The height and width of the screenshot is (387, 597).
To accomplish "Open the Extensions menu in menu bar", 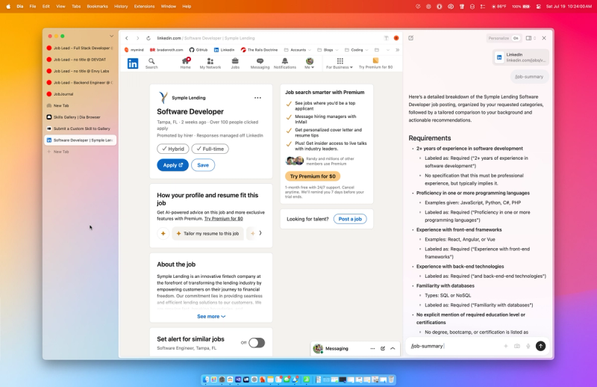I will pos(144,7).
